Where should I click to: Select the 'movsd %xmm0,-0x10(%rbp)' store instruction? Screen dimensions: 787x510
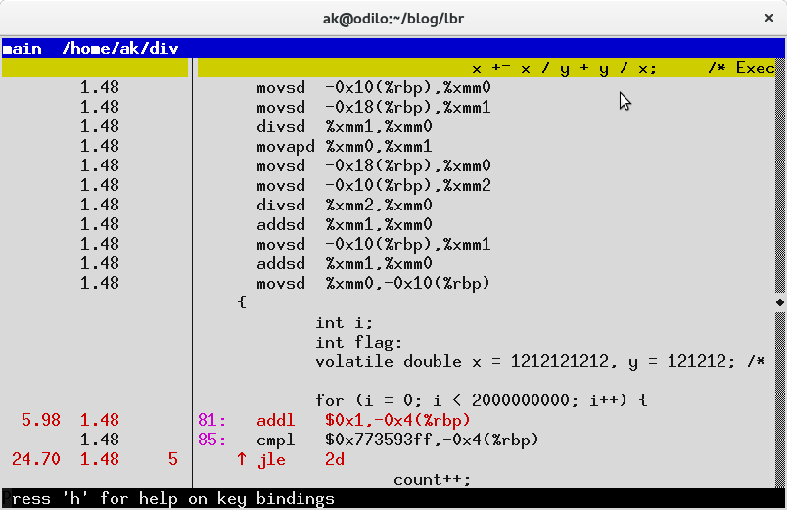click(x=373, y=283)
